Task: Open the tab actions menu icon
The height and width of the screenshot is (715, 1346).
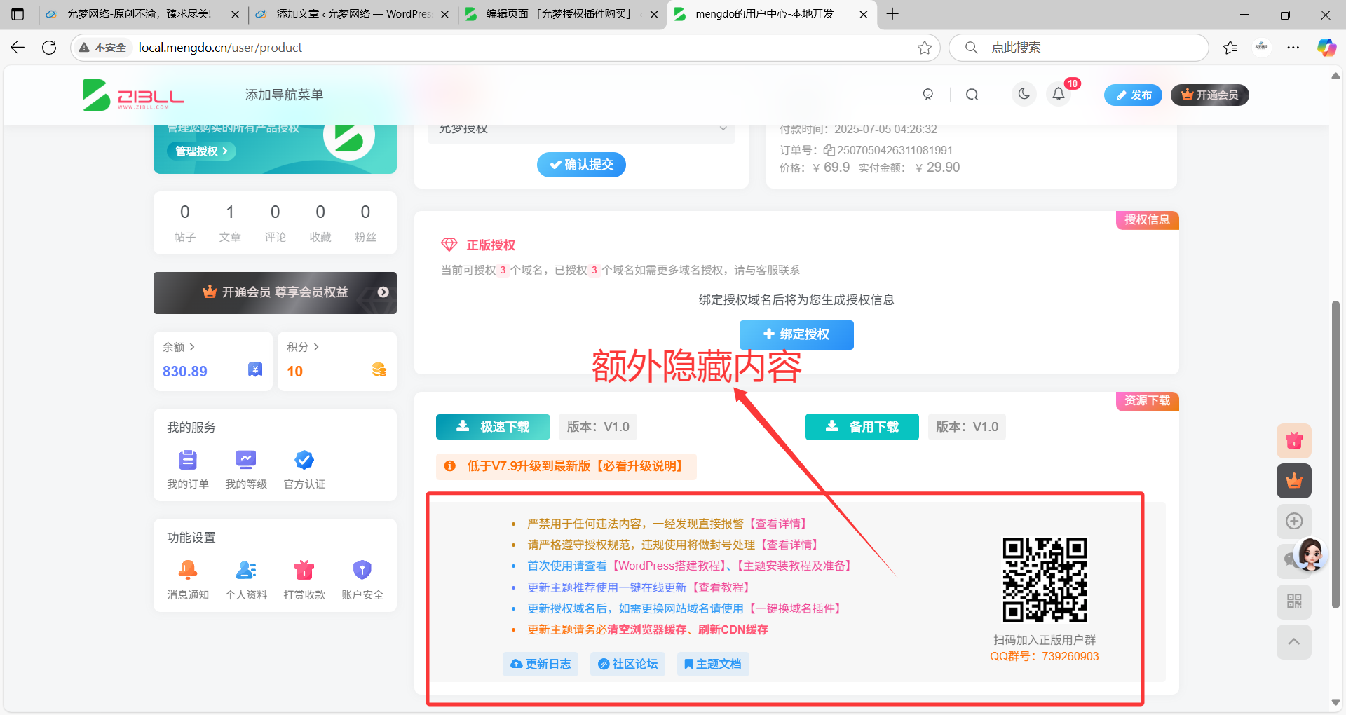Action: tap(18, 14)
